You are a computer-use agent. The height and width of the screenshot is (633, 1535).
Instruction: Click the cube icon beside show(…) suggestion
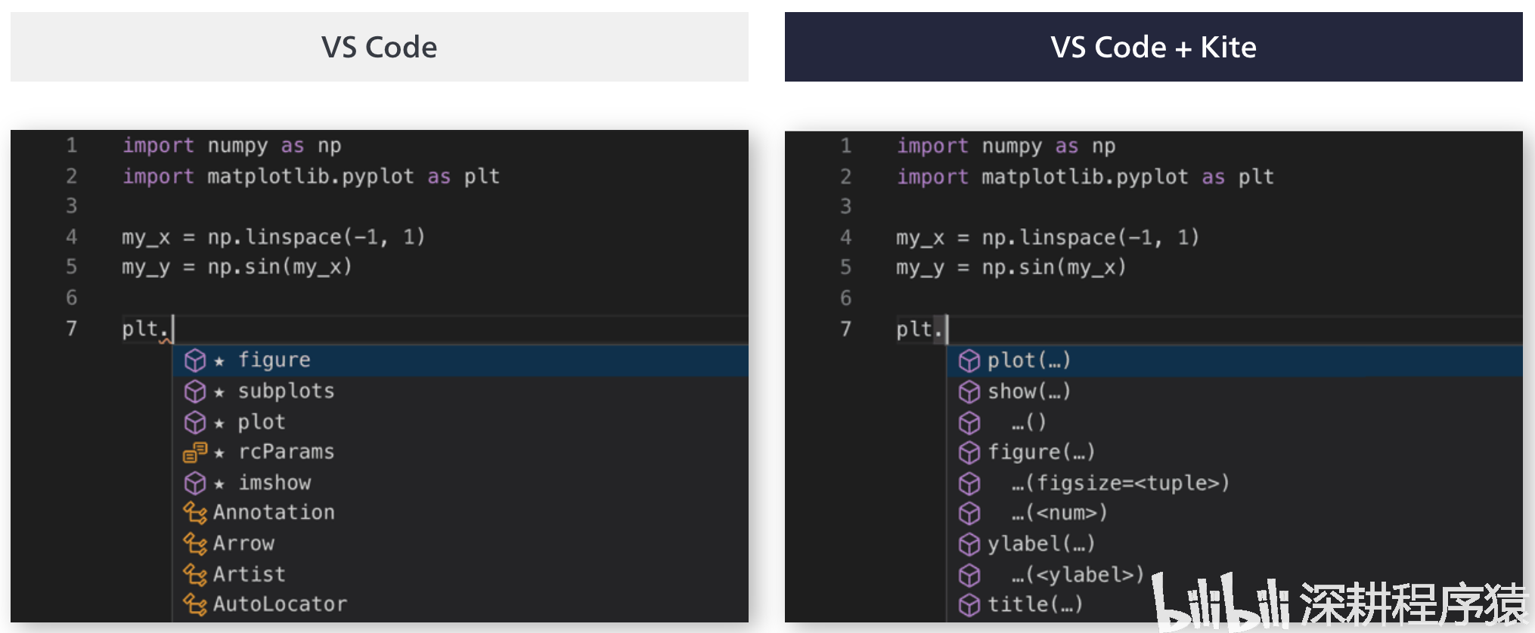pyautogui.click(x=969, y=392)
